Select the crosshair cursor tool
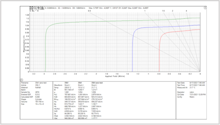 (38, 8)
